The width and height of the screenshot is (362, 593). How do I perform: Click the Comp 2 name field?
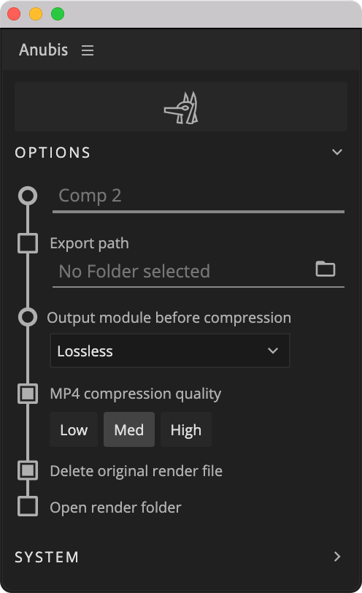point(199,198)
